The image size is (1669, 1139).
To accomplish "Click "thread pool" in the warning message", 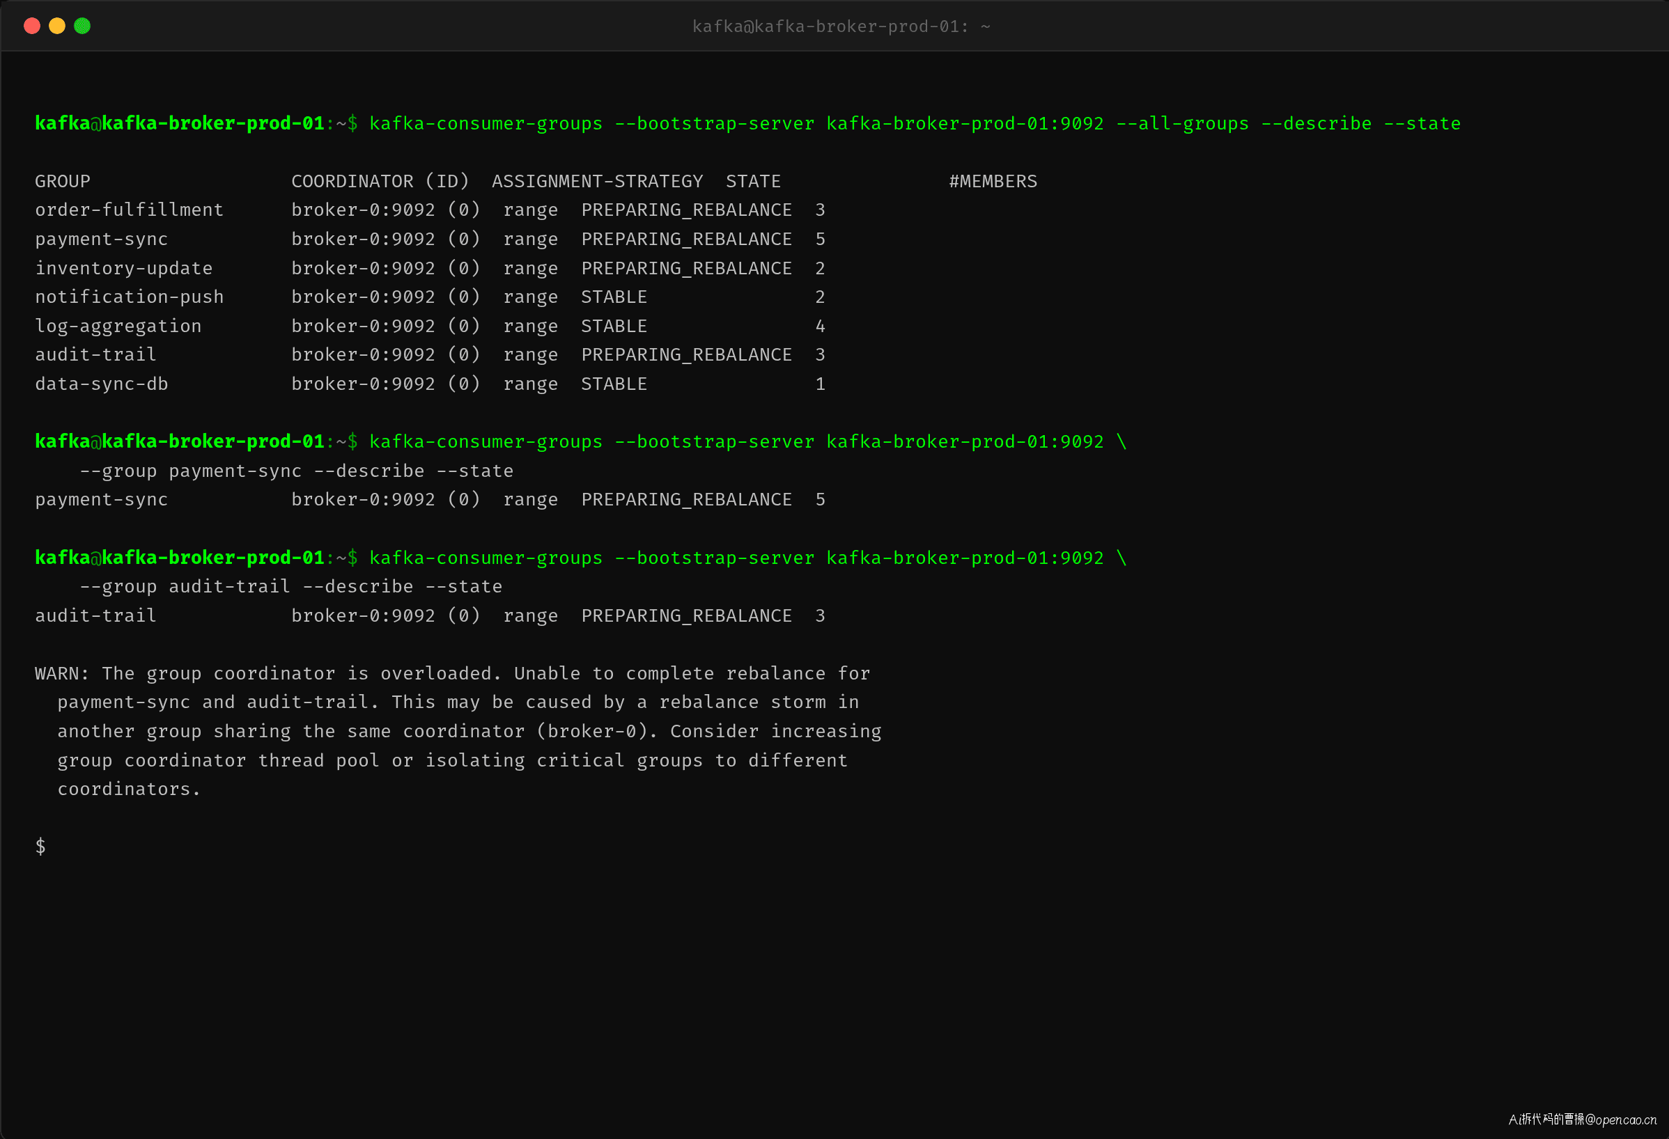I will tap(319, 760).
